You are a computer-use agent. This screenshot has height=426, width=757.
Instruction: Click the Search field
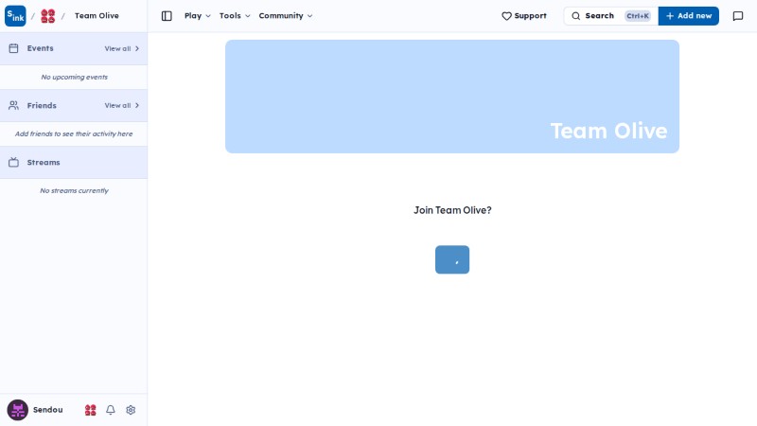pyautogui.click(x=610, y=16)
